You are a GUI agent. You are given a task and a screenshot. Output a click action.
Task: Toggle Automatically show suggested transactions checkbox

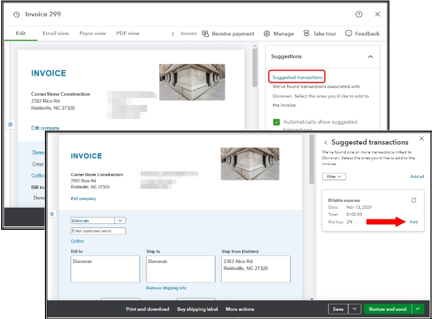coord(276,122)
